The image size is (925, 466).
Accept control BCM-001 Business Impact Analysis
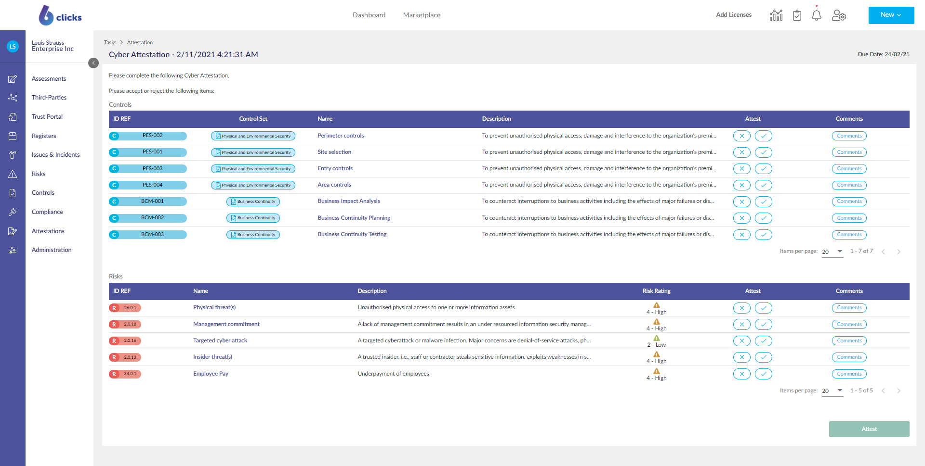764,202
